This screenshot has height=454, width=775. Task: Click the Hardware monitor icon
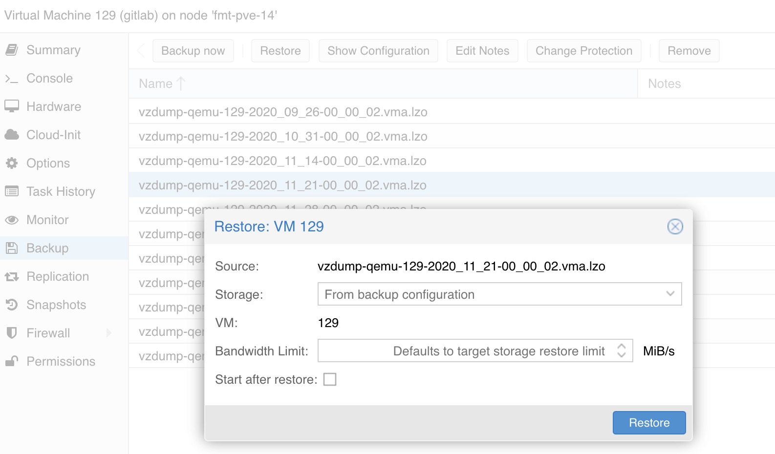(12, 106)
